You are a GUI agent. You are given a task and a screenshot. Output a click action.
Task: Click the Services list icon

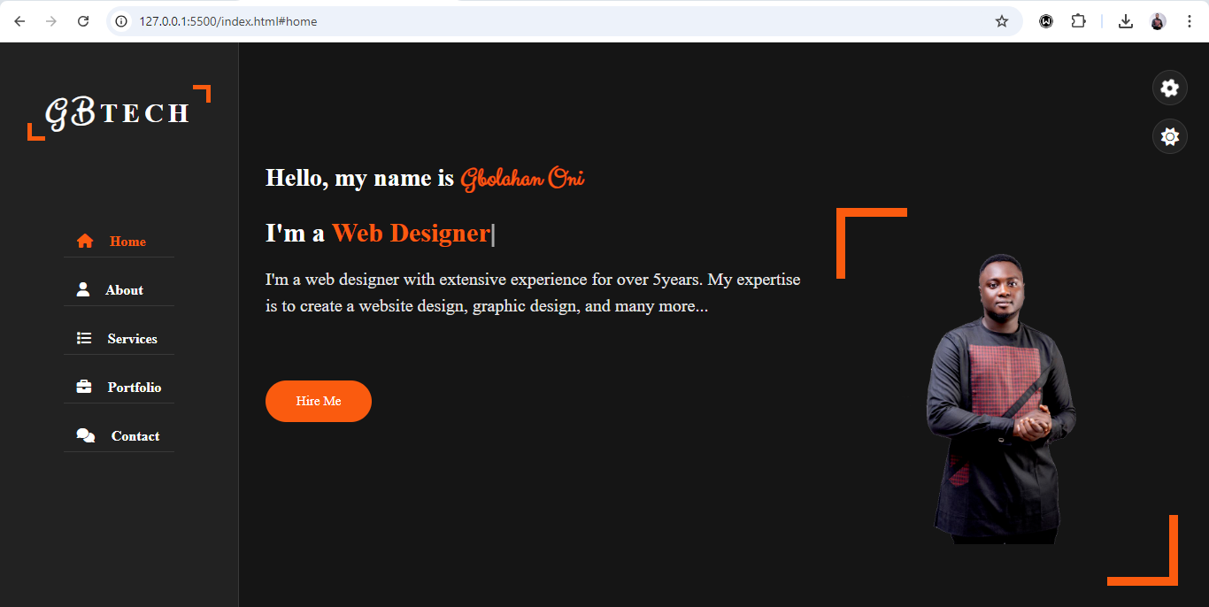click(84, 338)
